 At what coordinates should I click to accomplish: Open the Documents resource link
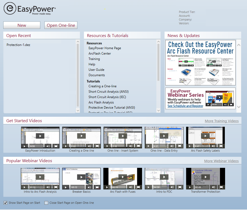click(97, 75)
